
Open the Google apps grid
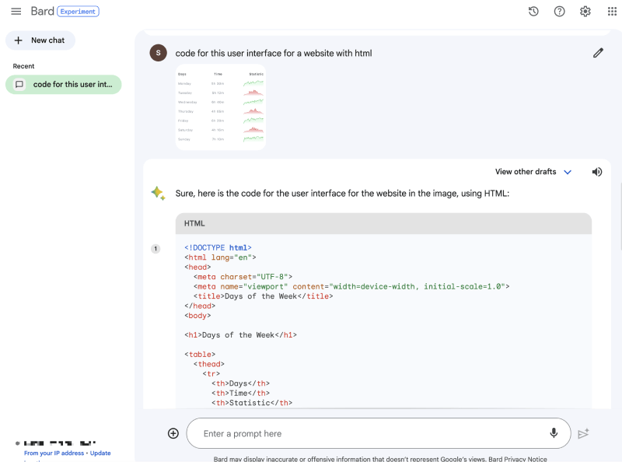(611, 12)
